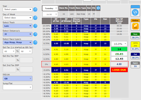The height and width of the screenshot is (100, 141).
Task: Click the Fav BSP minimum input field
Action: 10,60
